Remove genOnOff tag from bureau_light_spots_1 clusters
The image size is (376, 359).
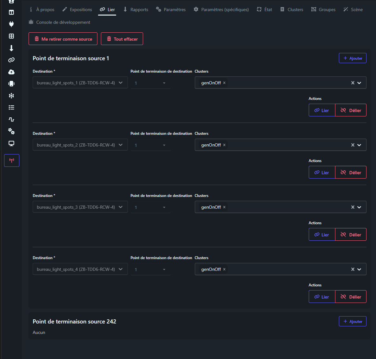point(224,83)
